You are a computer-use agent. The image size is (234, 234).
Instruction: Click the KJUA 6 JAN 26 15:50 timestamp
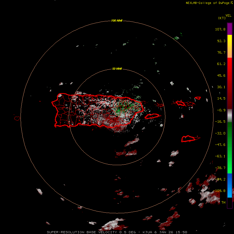tap(165, 232)
